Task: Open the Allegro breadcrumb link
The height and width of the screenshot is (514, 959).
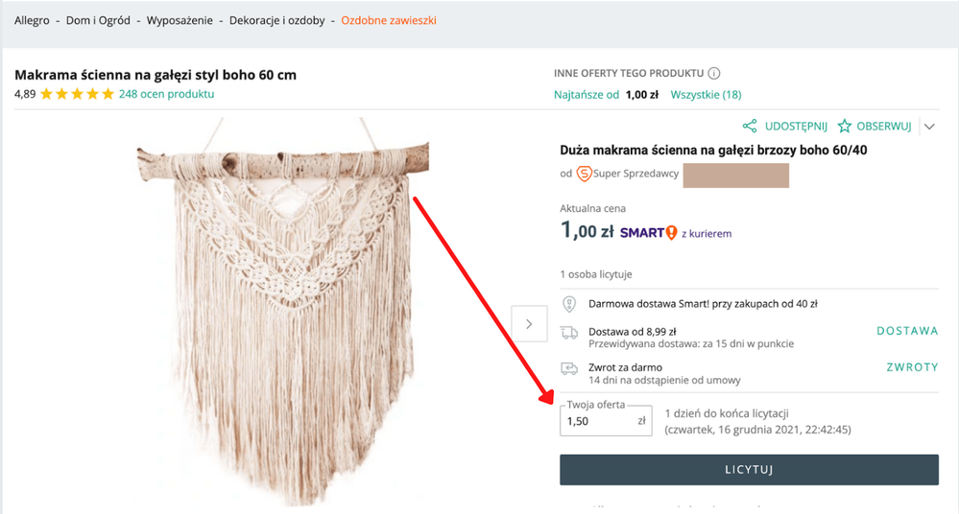Action: (x=32, y=20)
